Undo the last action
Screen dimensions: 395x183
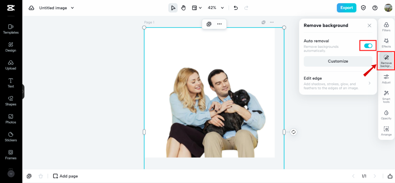(236, 8)
